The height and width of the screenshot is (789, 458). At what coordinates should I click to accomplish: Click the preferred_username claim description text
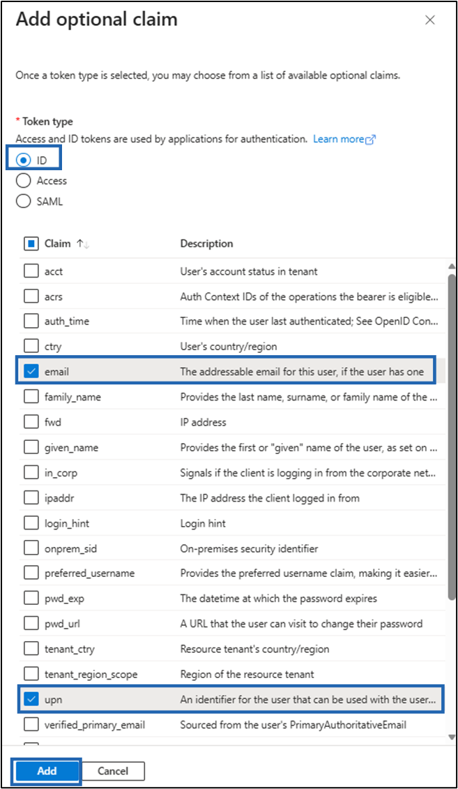pos(309,573)
